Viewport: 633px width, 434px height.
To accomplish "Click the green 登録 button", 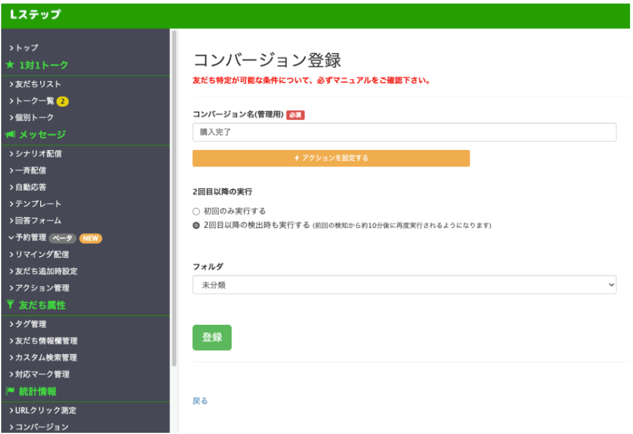I will [x=212, y=338].
